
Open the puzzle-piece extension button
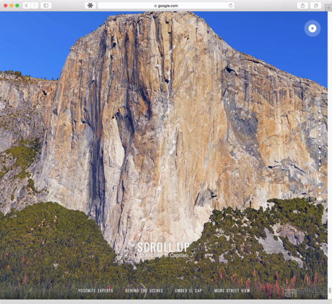point(90,6)
